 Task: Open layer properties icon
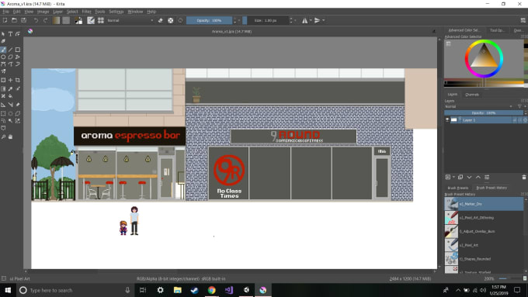pos(487,177)
